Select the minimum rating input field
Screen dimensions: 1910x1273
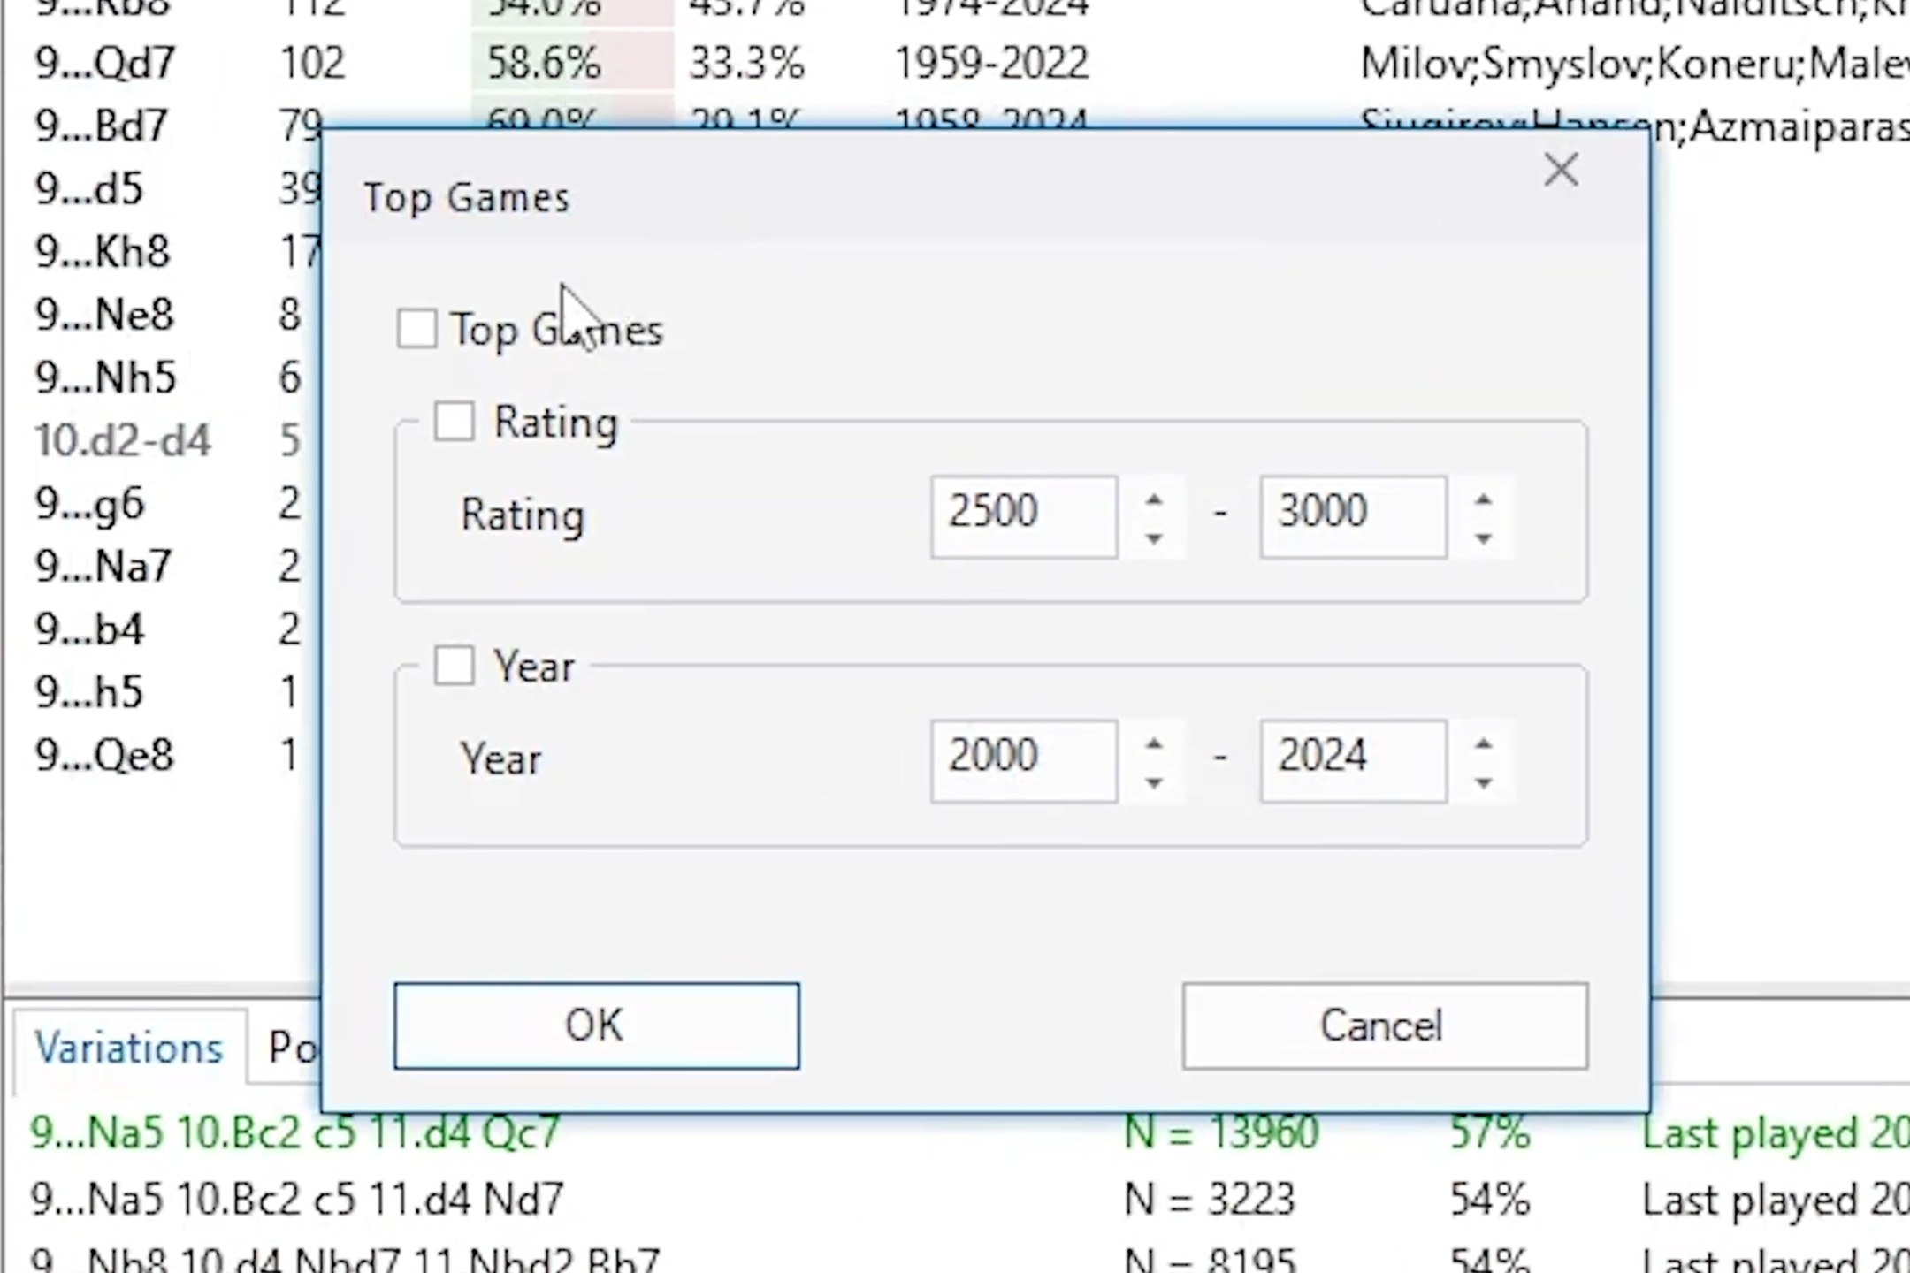pyautogui.click(x=1023, y=514)
